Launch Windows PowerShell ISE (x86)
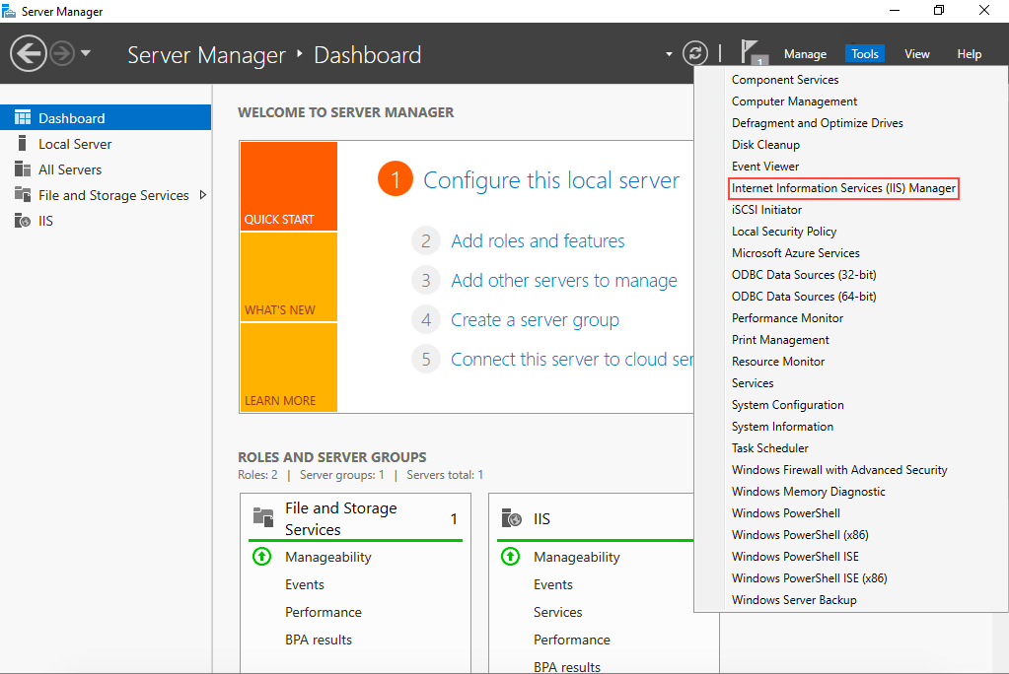1009x674 pixels. pos(809,578)
